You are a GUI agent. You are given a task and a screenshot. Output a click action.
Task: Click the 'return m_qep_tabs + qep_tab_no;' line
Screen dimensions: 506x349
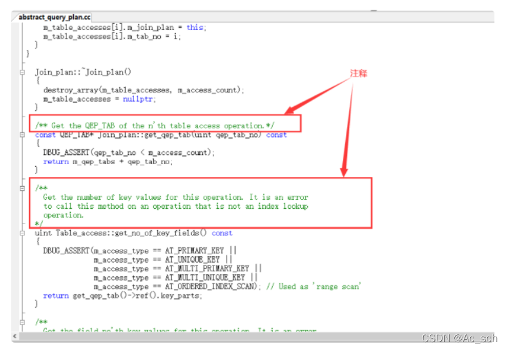[108, 162]
